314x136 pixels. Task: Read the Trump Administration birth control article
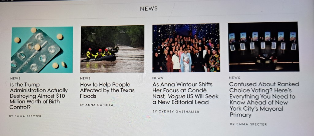pyautogui.click(x=39, y=96)
